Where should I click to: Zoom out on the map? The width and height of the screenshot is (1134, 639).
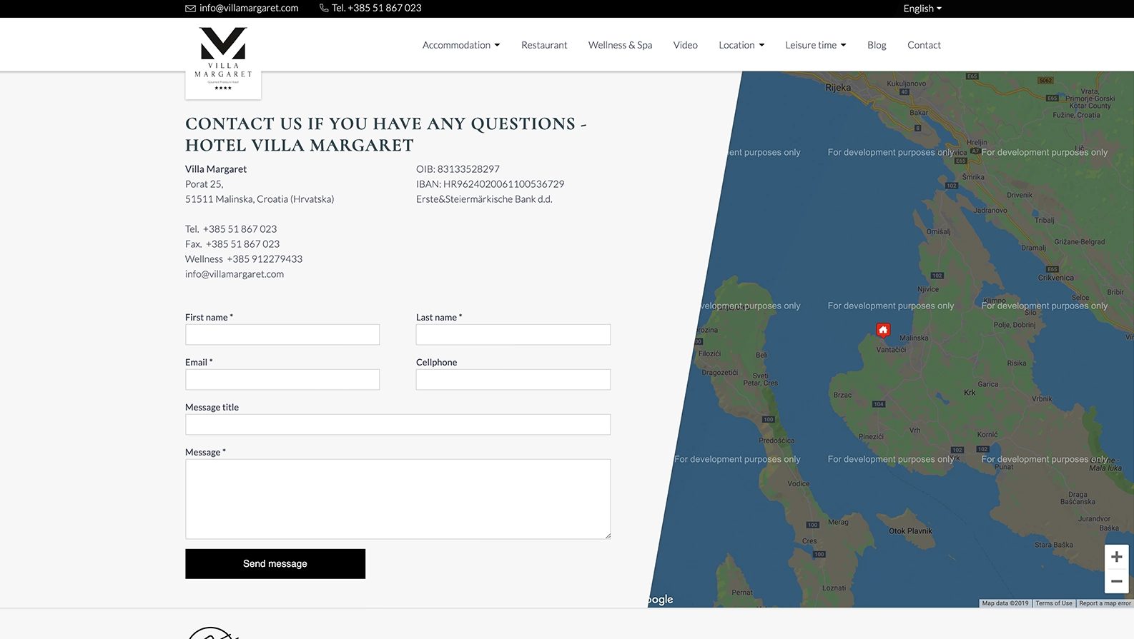1116,581
